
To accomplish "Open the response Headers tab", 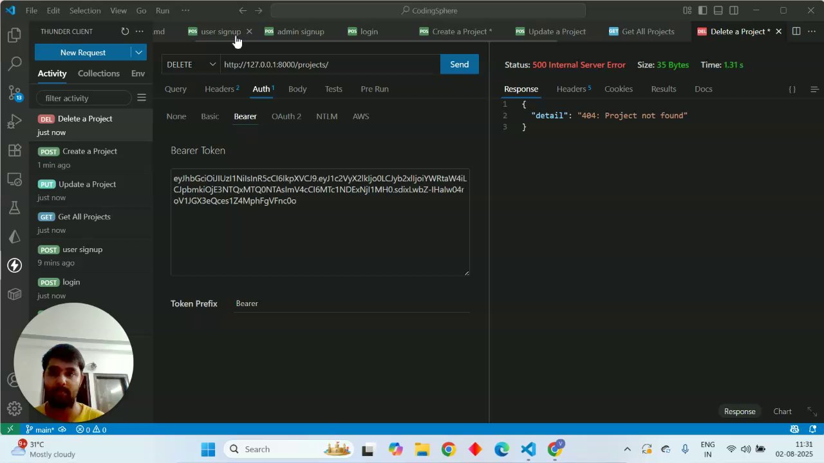I will pos(574,89).
